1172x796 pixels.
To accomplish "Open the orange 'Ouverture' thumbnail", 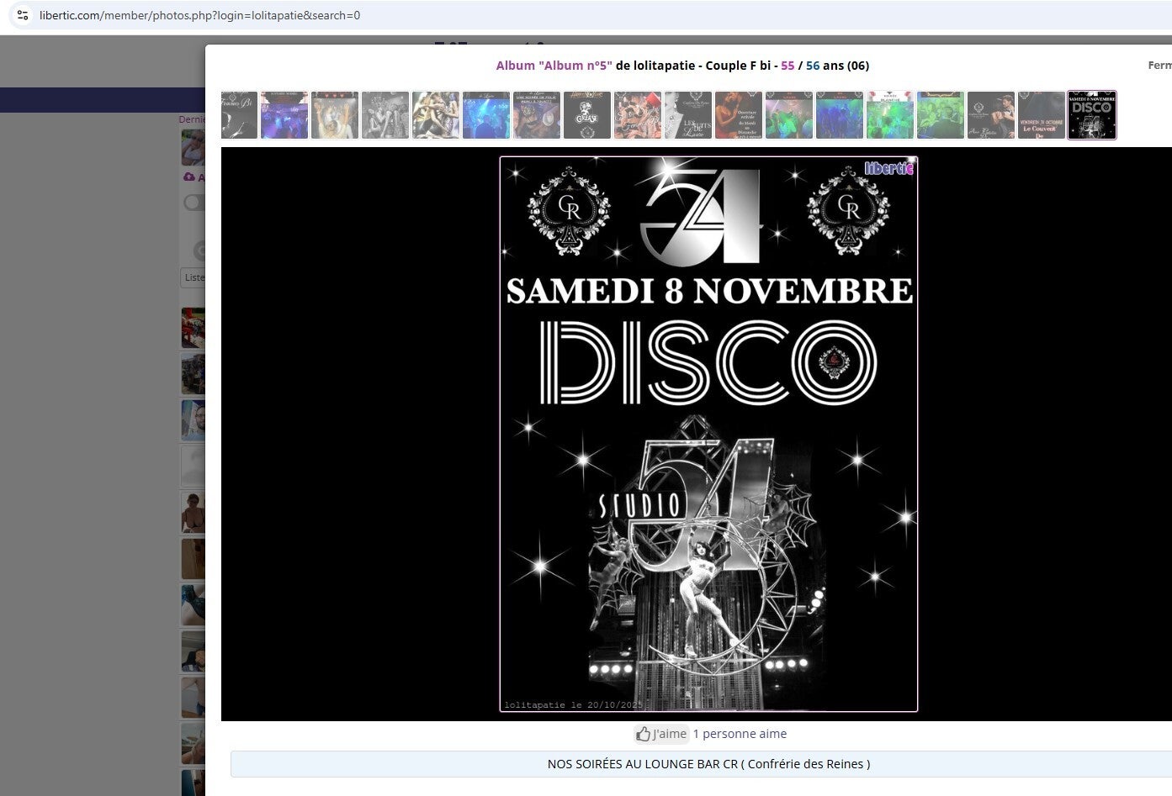I will pos(739,115).
